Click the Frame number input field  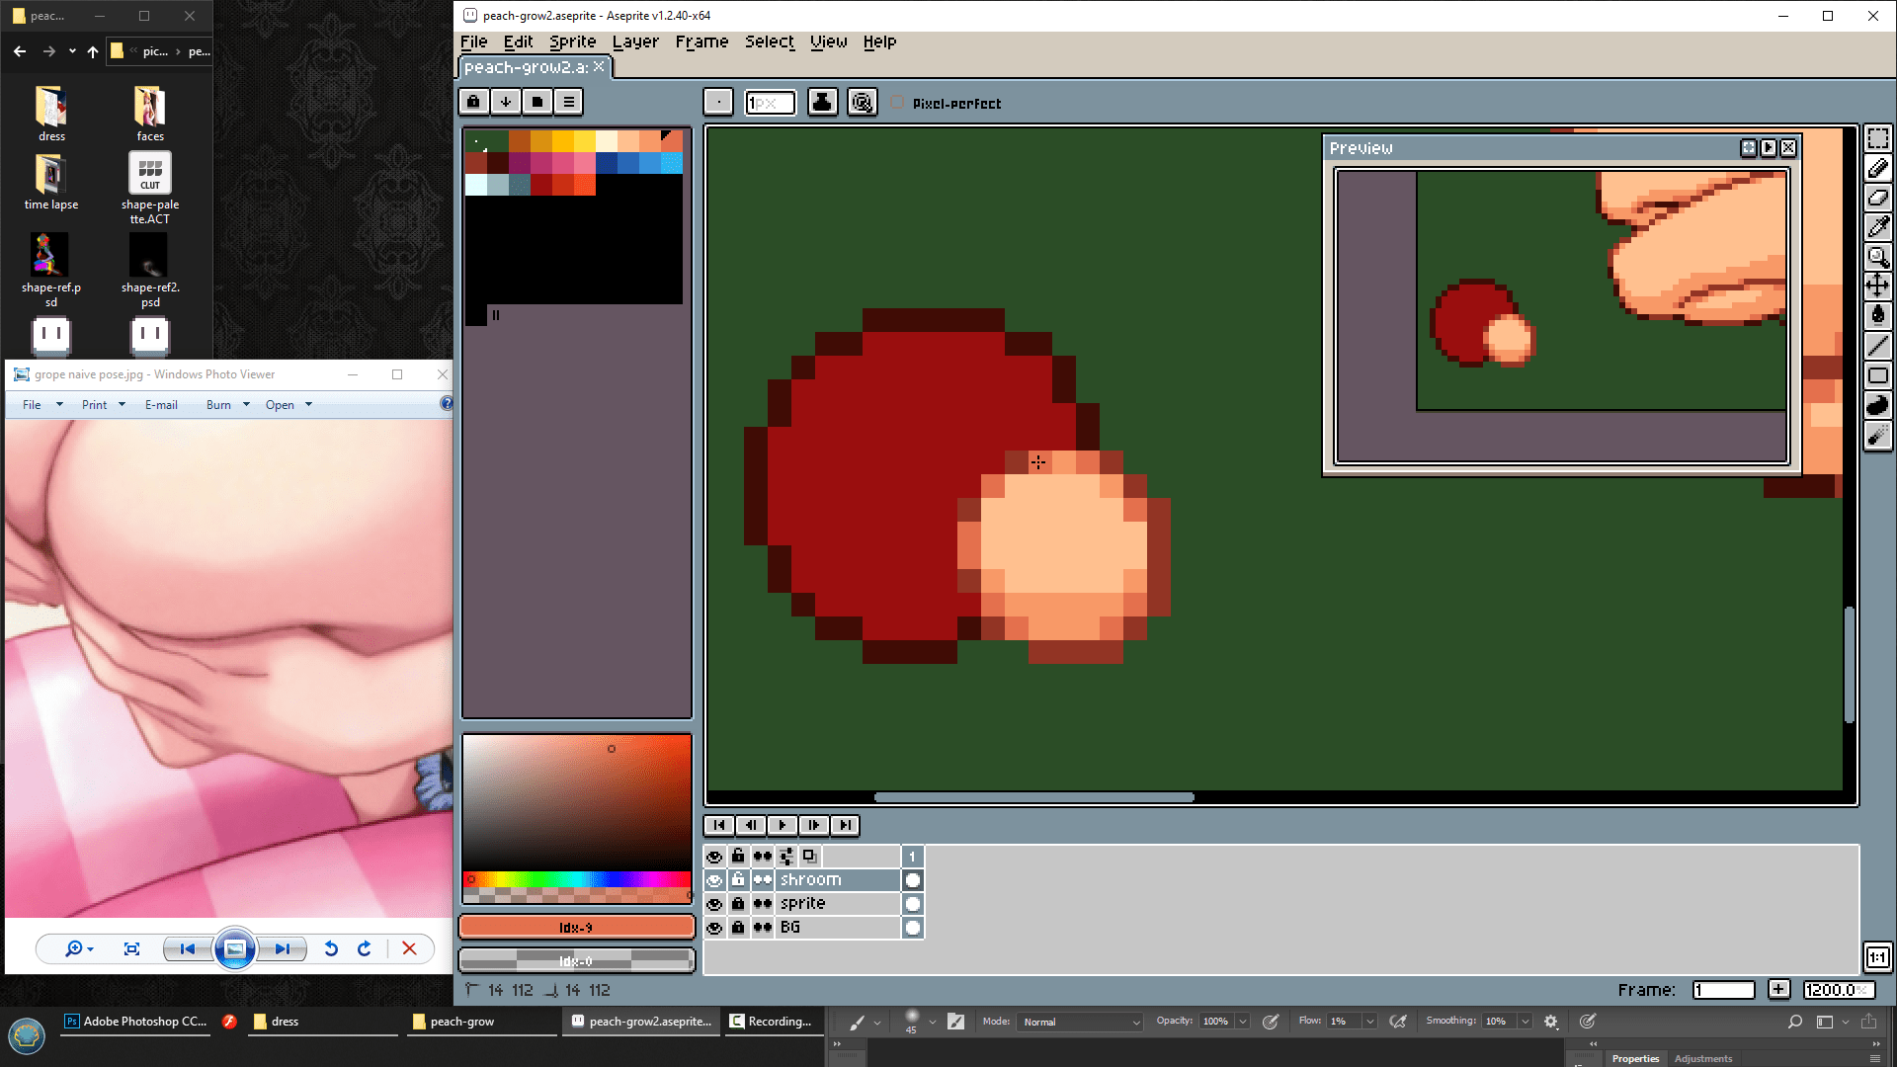[1723, 990]
